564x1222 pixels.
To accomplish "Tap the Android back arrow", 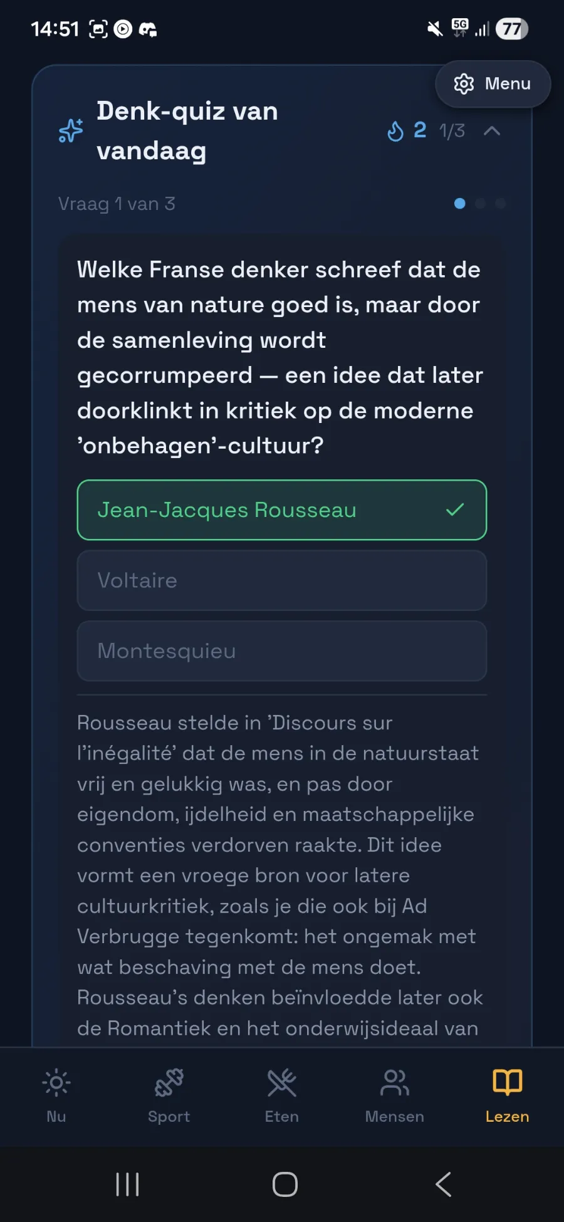I will (443, 1184).
